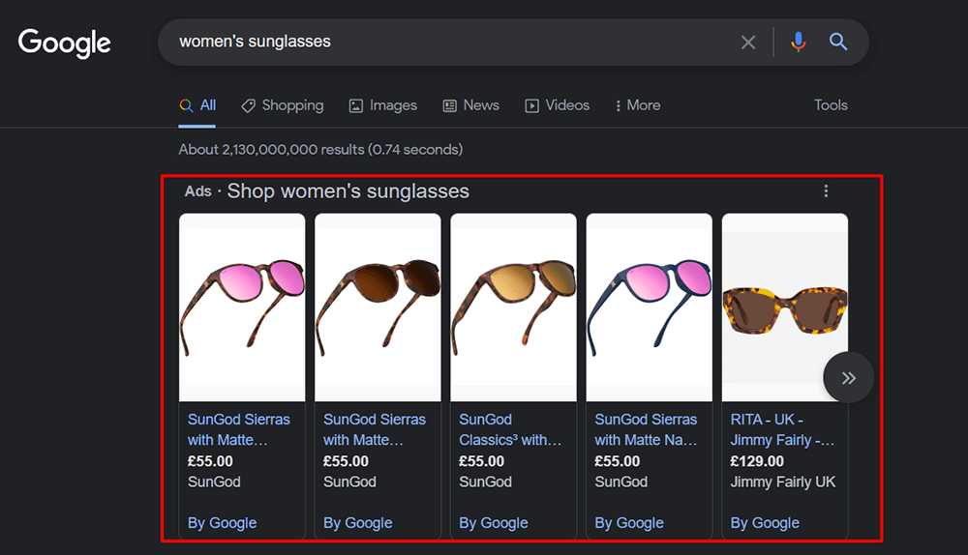Expand the More menu
Screen dimensions: 968x555
click(637, 105)
